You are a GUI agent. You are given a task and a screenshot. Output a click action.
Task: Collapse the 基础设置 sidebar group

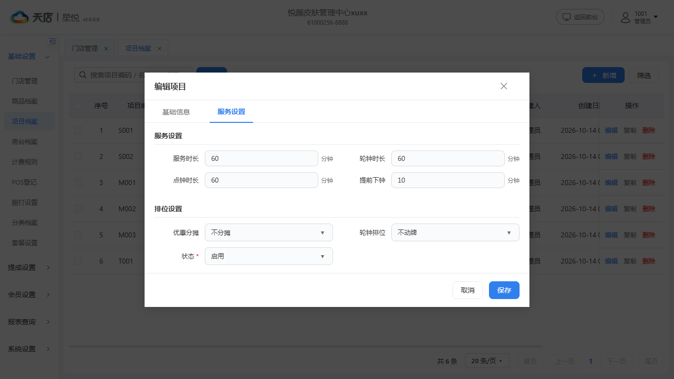click(29, 57)
